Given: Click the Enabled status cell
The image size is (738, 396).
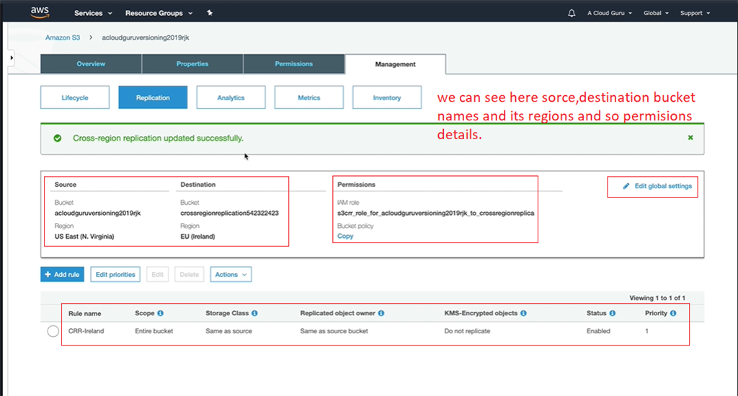Looking at the screenshot, I should [598, 331].
